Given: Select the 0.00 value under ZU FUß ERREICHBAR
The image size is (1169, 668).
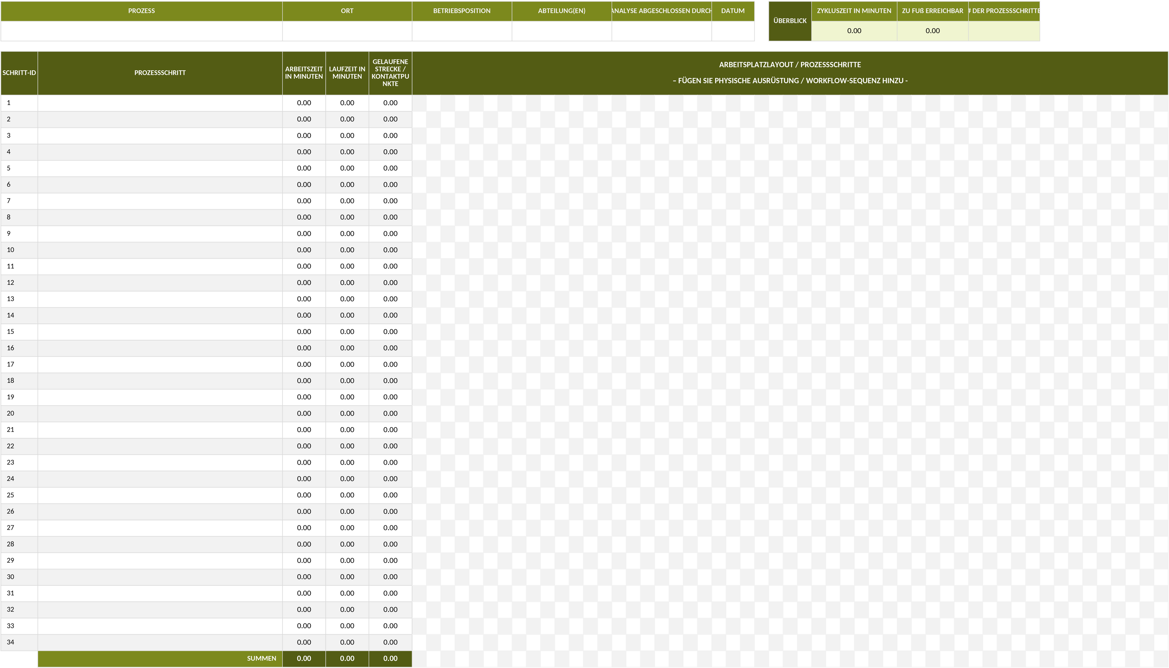Looking at the screenshot, I should pos(932,31).
